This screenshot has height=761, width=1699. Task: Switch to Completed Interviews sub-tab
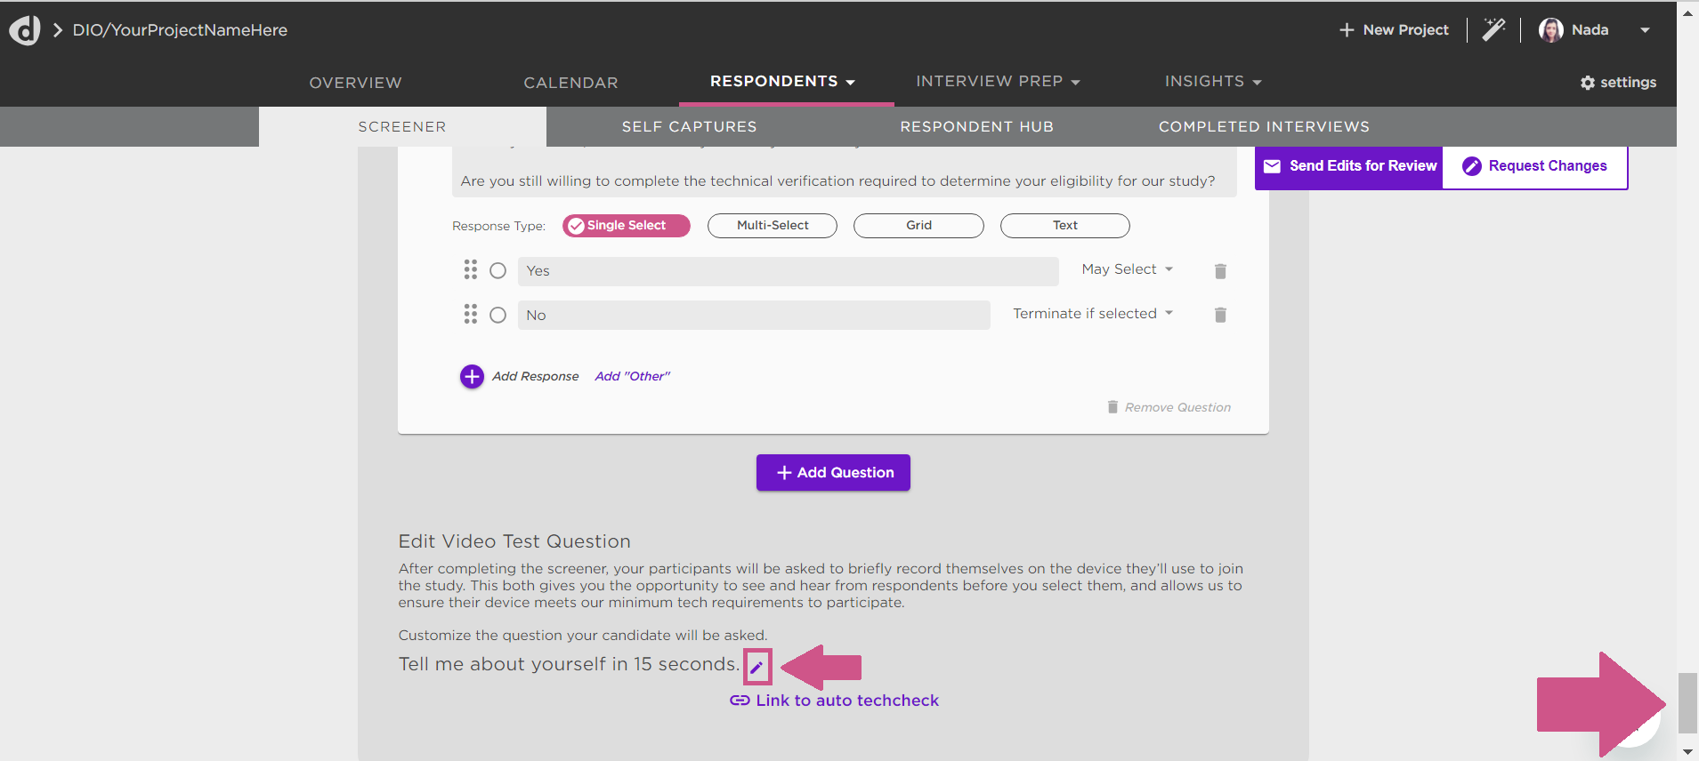point(1264,127)
